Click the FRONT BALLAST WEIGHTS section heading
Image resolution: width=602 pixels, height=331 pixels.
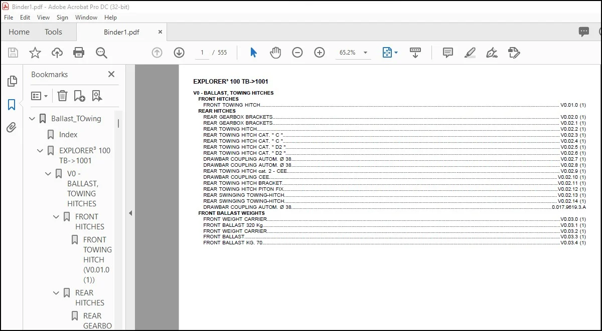click(231, 213)
